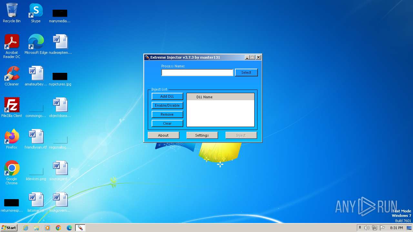Image resolution: width=413 pixels, height=232 pixels.
Task: Open the Firefox desktop shortcut
Action: click(12, 139)
